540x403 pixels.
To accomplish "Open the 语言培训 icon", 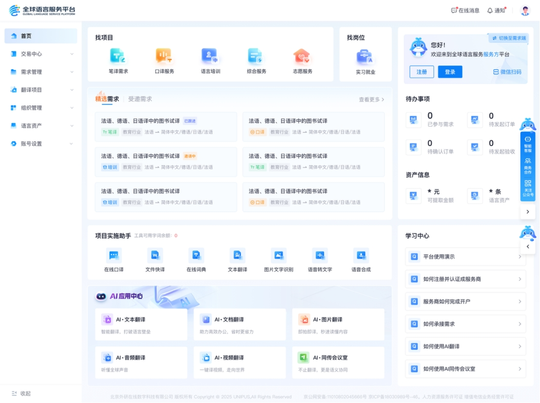I will [210, 56].
